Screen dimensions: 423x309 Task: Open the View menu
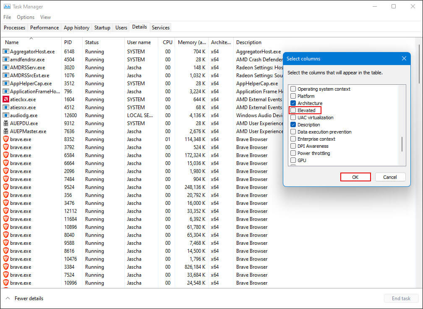pos(45,17)
